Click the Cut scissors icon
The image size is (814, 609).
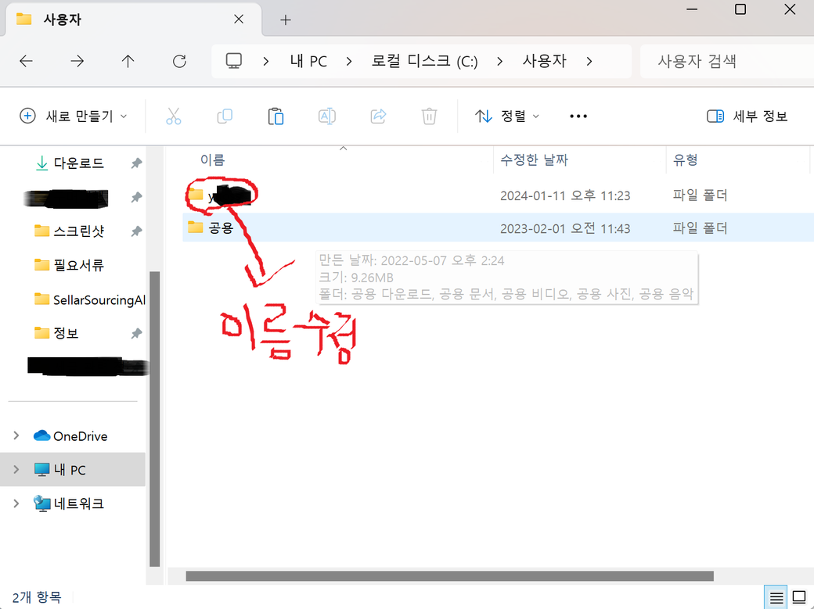[174, 116]
